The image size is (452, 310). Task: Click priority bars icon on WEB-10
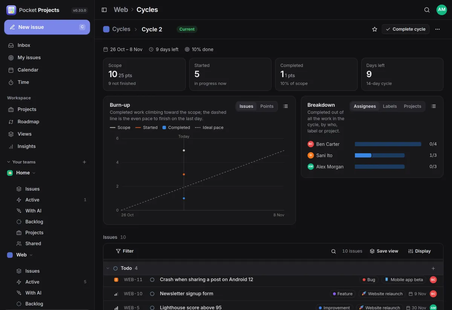(x=116, y=294)
